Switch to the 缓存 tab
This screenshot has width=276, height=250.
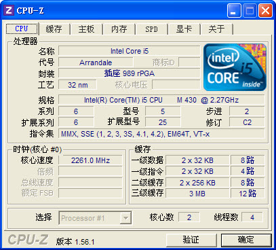[54, 29]
